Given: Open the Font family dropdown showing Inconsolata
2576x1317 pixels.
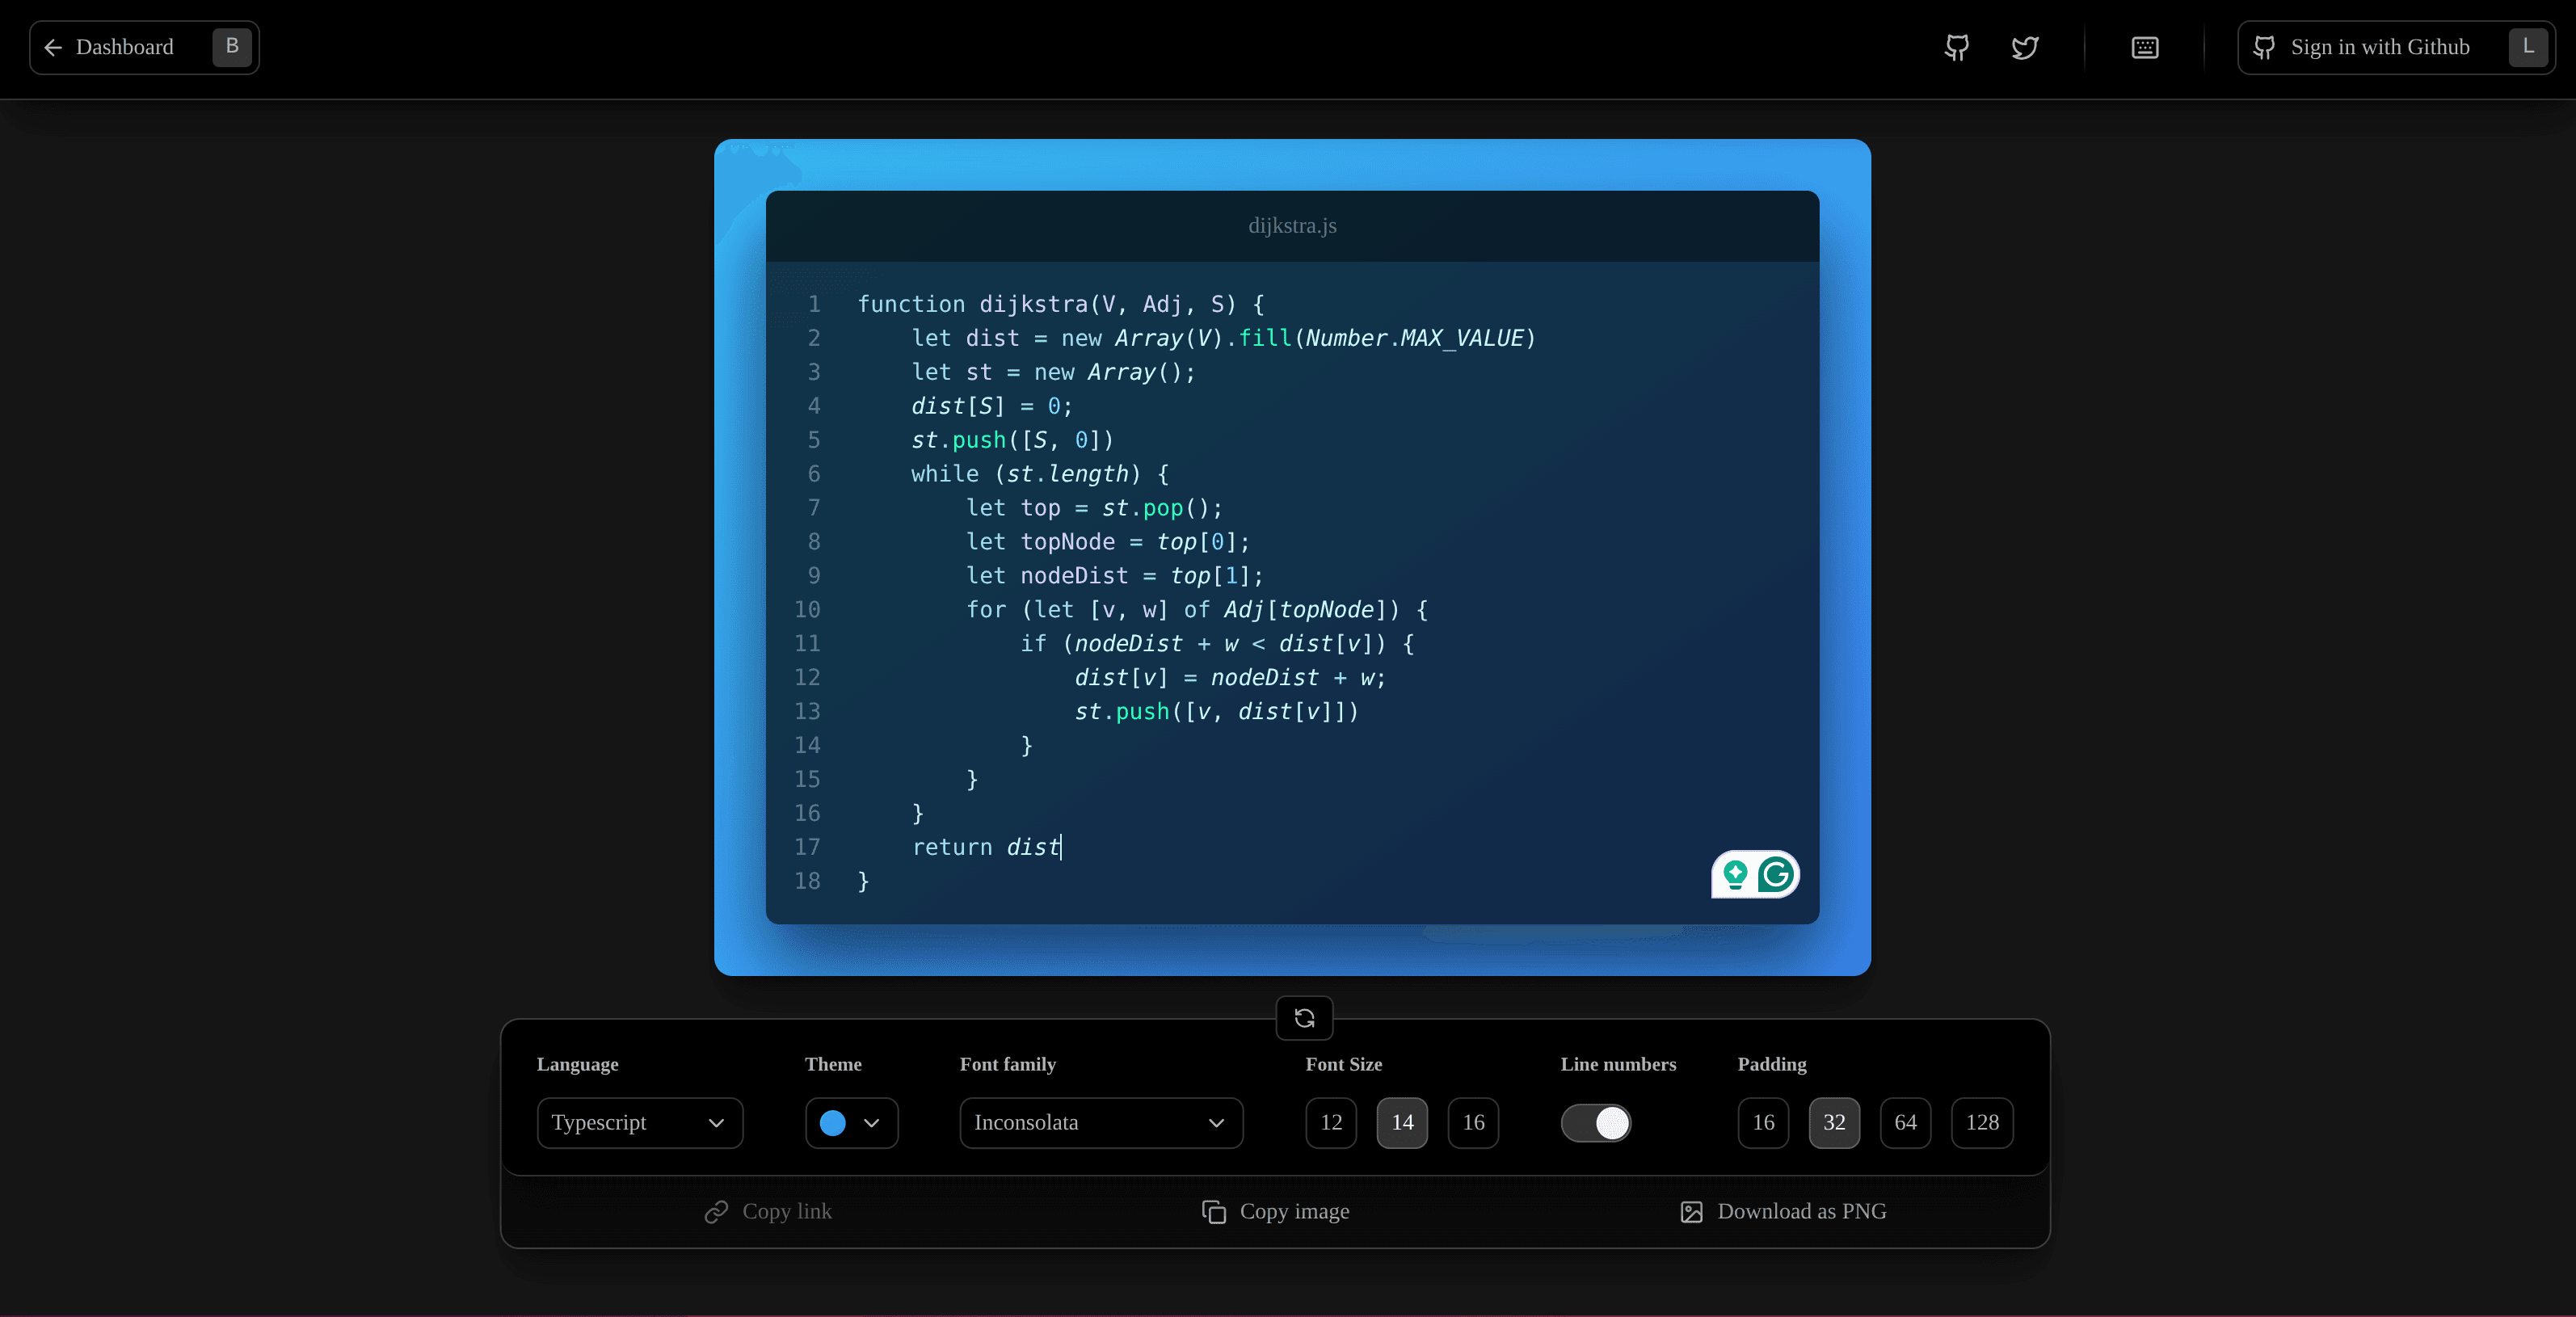Looking at the screenshot, I should 1100,1123.
